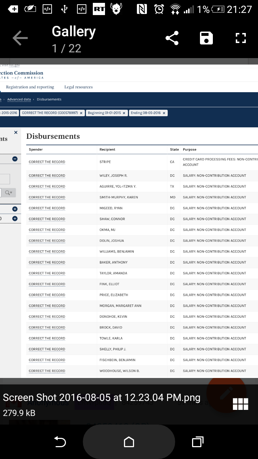Select recipient DONOHOE, KEVIN
The width and height of the screenshot is (258, 459).
click(x=113, y=317)
